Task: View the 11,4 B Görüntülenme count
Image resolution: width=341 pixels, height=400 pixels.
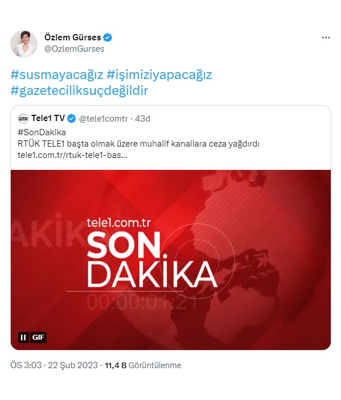Action: 143,365
